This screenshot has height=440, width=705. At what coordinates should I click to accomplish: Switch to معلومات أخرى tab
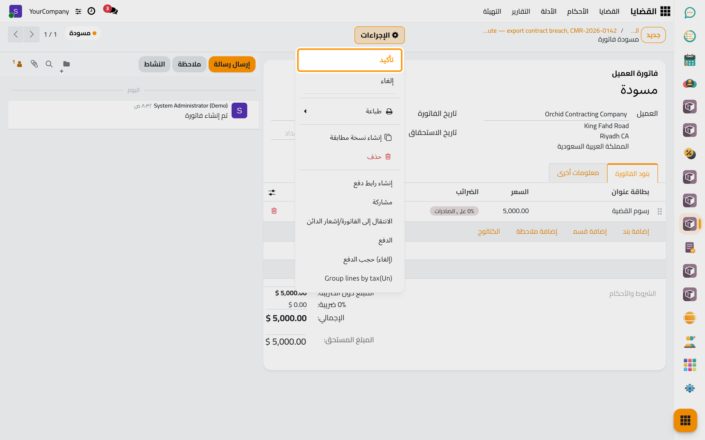click(x=578, y=173)
